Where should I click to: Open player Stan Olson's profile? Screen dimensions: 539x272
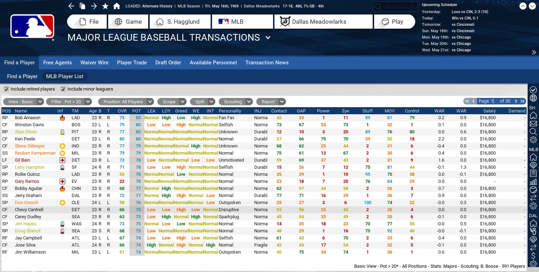[26, 132]
